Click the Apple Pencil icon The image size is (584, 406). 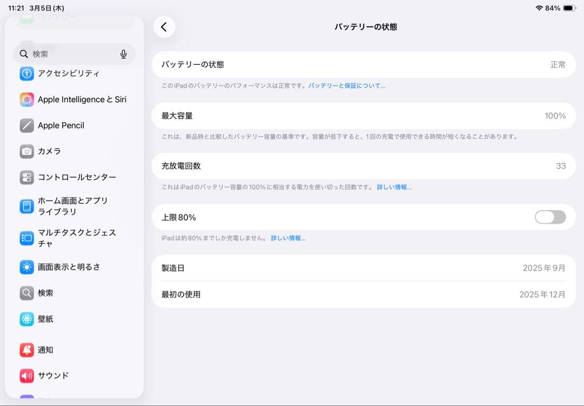click(27, 125)
